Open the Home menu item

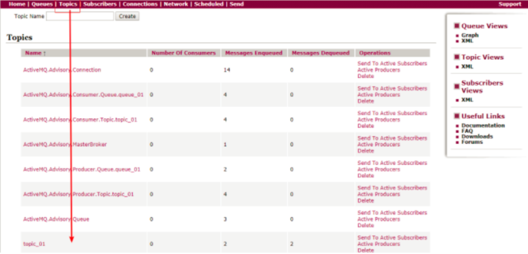[x=17, y=4]
